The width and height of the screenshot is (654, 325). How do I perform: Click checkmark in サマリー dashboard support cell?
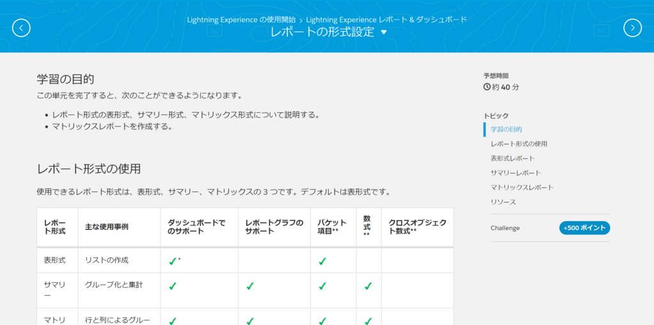(x=172, y=286)
